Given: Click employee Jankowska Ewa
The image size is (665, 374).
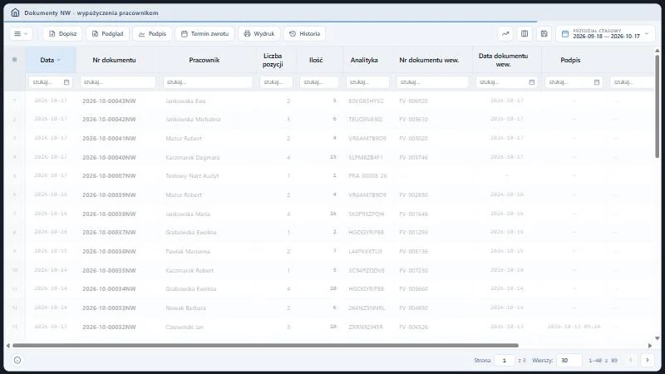Looking at the screenshot, I should pos(185,101).
